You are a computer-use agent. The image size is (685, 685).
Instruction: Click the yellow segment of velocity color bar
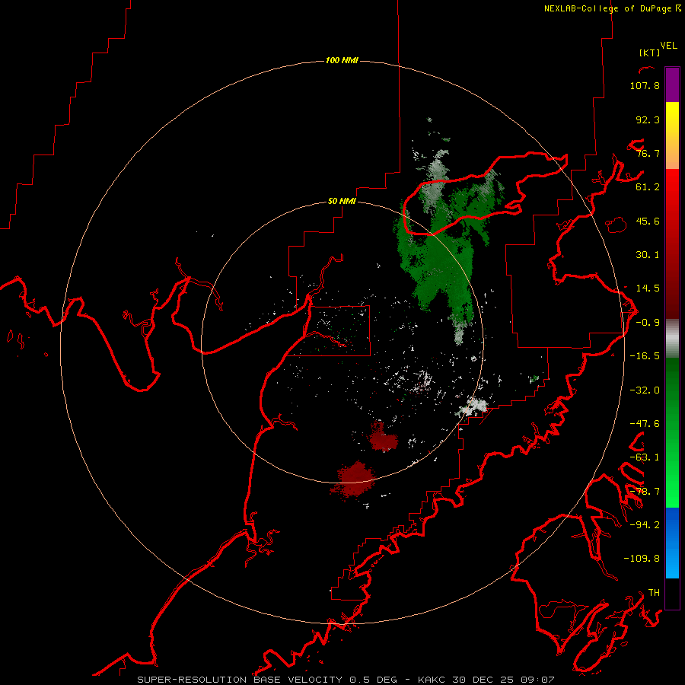click(x=672, y=118)
